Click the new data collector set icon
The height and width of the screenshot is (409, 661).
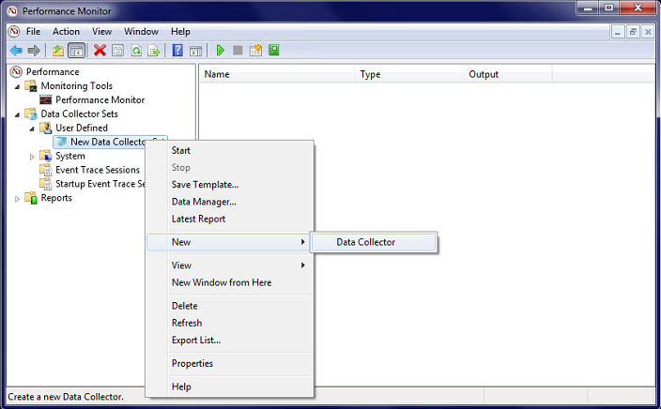[x=255, y=51]
